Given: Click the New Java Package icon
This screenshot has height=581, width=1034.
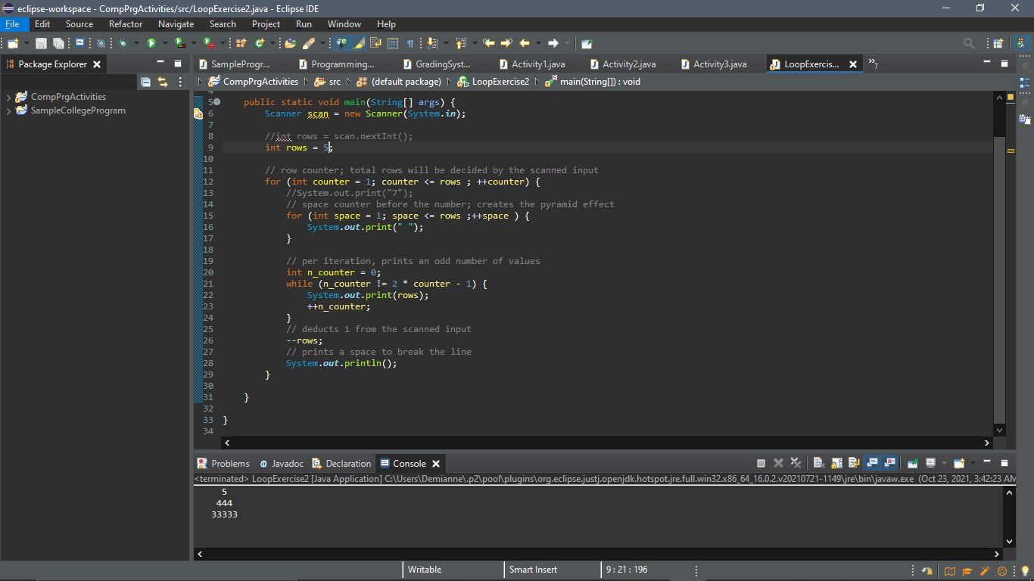Looking at the screenshot, I should click(x=241, y=44).
